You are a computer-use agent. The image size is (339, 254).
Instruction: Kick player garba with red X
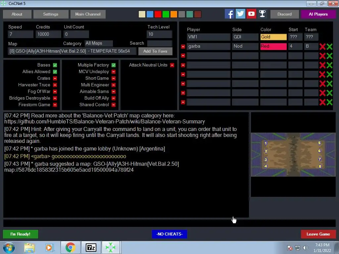point(322,46)
